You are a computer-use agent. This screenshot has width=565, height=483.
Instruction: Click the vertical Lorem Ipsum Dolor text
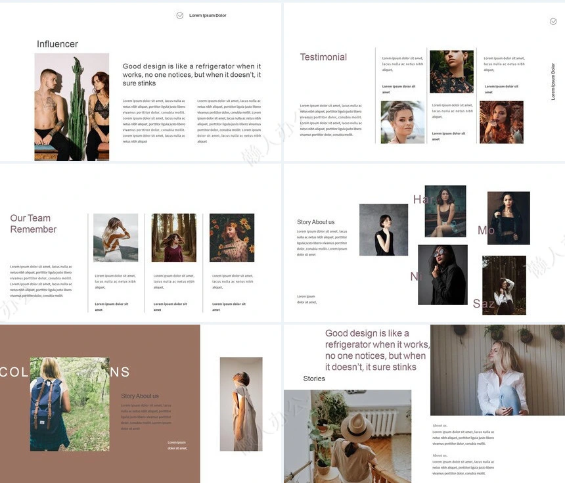coord(553,81)
